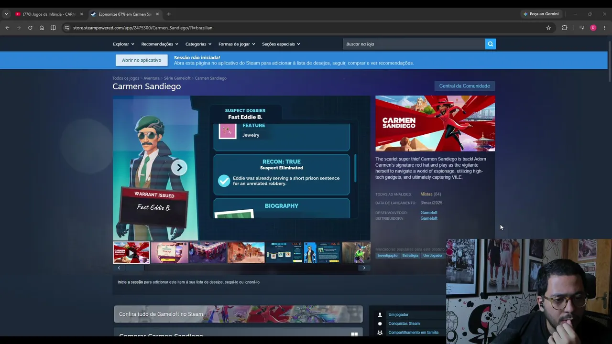Viewport: 612px width, 344px height.
Task: Click the Windows platform icon in purchase box
Action: (354, 334)
